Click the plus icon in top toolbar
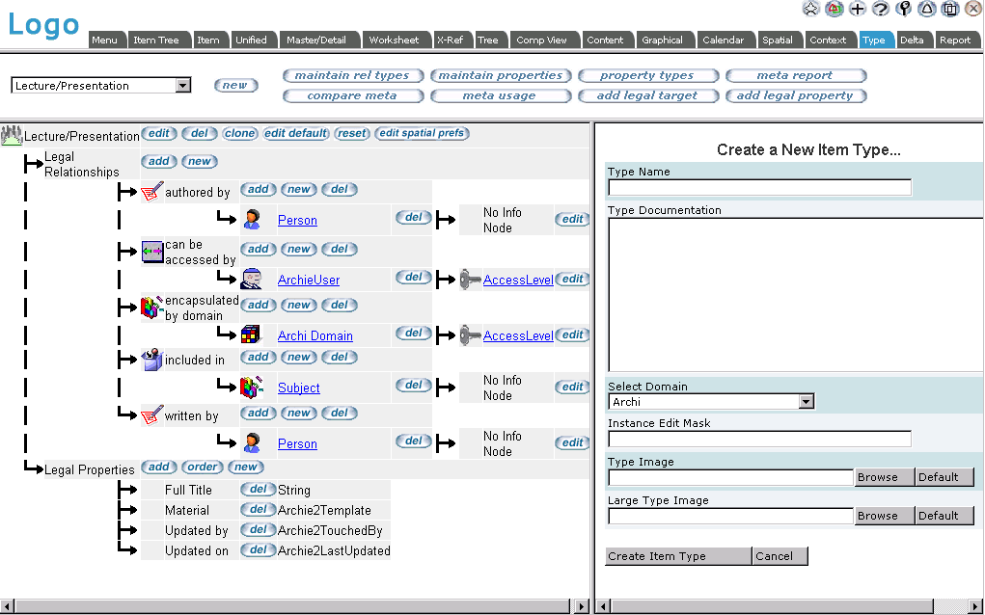The height and width of the screenshot is (615, 985). click(x=857, y=9)
